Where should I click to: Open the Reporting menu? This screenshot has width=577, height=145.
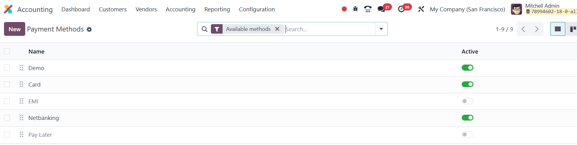[217, 9]
